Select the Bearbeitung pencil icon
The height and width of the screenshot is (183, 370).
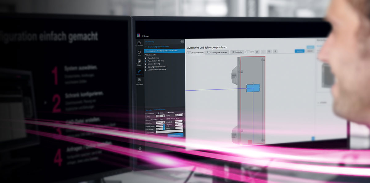click(x=139, y=72)
